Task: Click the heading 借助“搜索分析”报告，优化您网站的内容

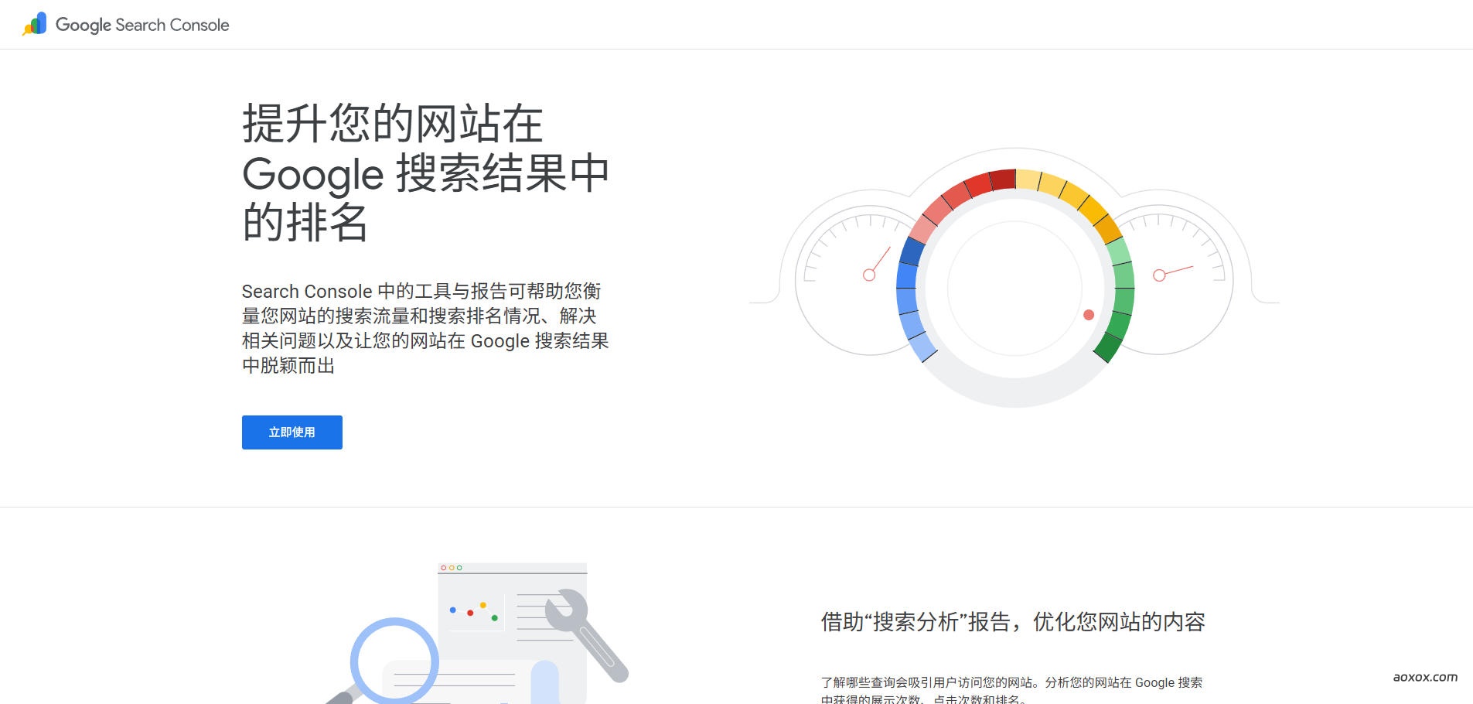Action: pyautogui.click(x=1013, y=622)
